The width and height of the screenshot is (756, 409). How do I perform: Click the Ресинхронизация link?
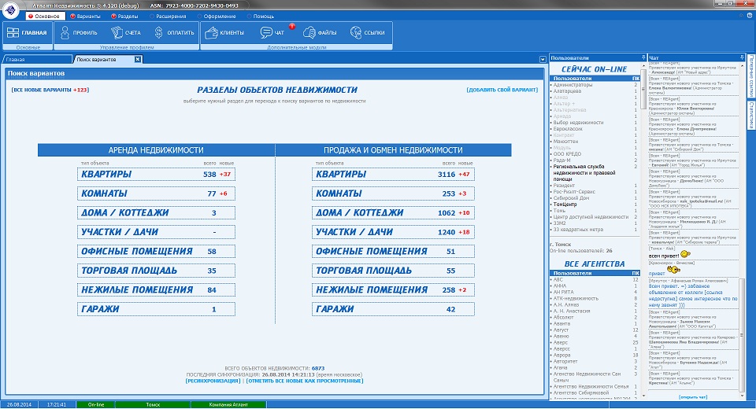click(x=213, y=381)
